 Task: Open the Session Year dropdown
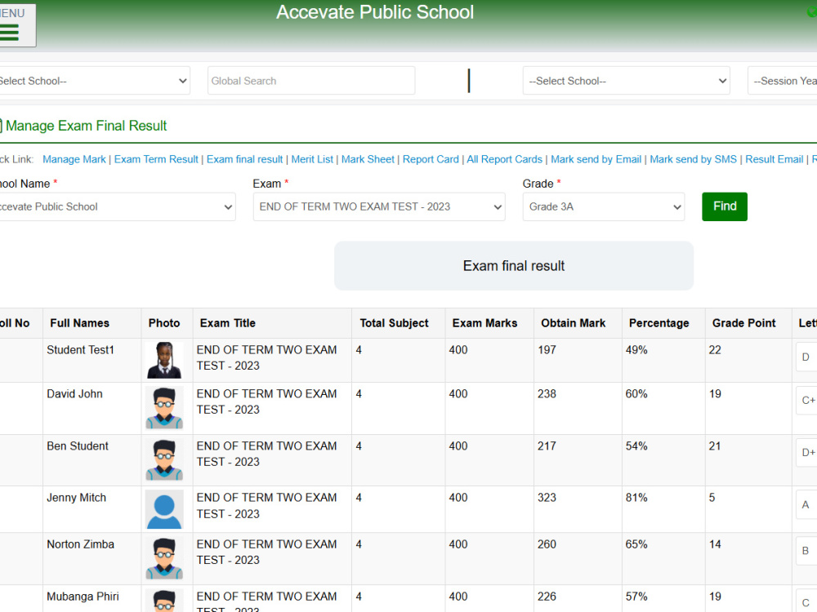pyautogui.click(x=783, y=81)
